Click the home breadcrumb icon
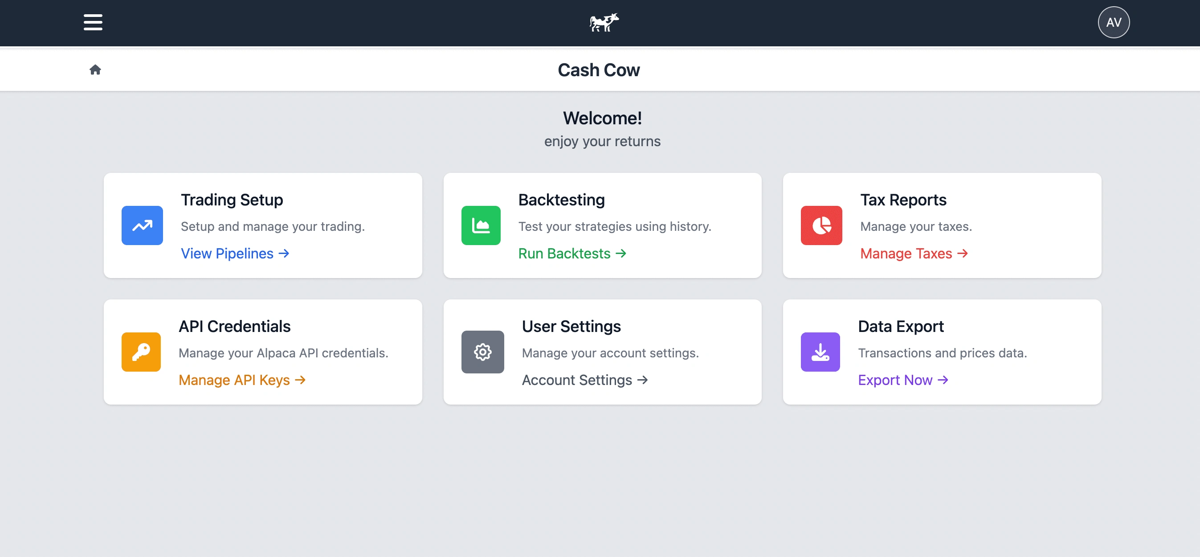Viewport: 1200px width, 557px height. click(95, 70)
